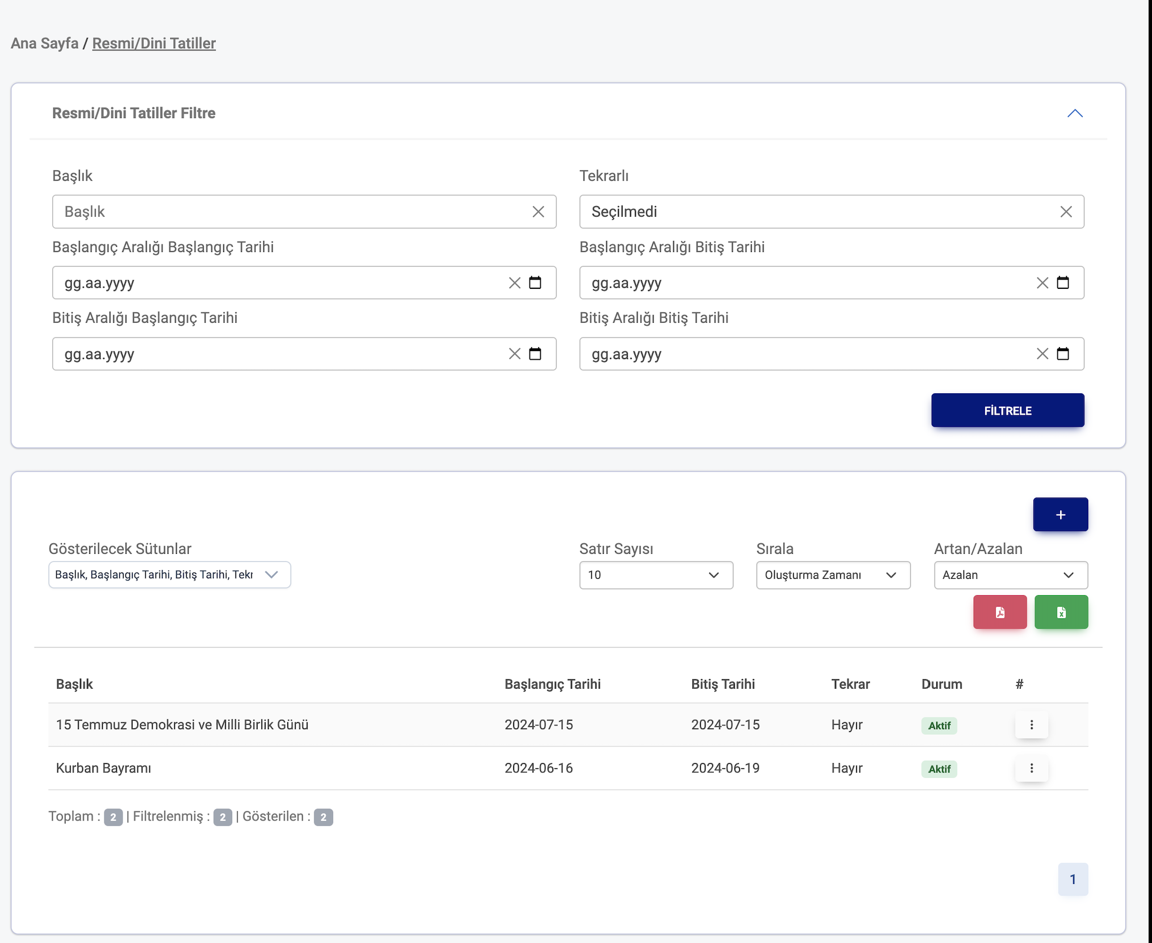Add a new holiday with plus button
Viewport: 1152px width, 943px height.
[x=1060, y=515]
